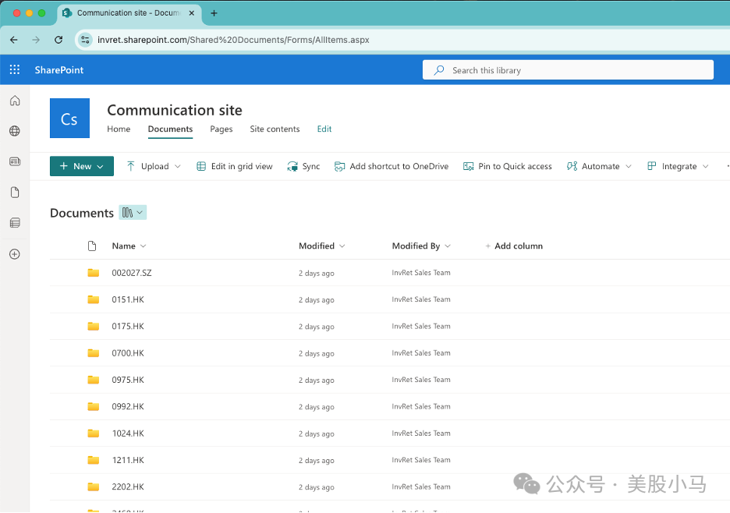The image size is (730, 513).
Task: Click the Cs site logo
Action: click(x=70, y=119)
